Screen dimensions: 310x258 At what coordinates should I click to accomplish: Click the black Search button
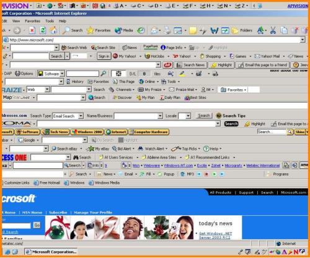point(231,124)
